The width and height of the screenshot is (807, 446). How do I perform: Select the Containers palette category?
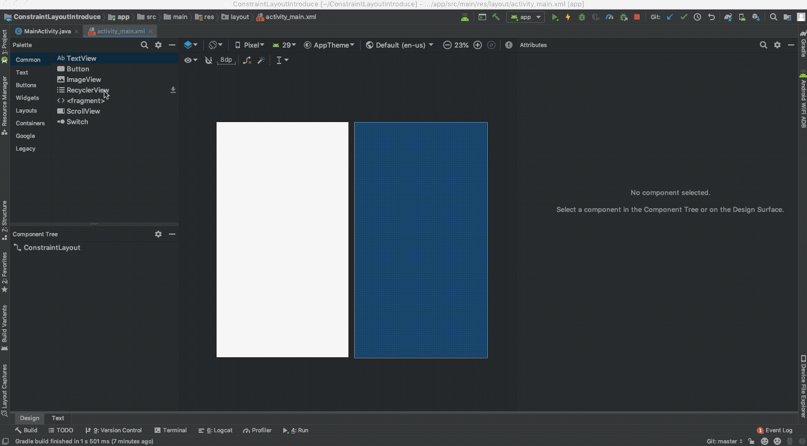click(x=30, y=123)
